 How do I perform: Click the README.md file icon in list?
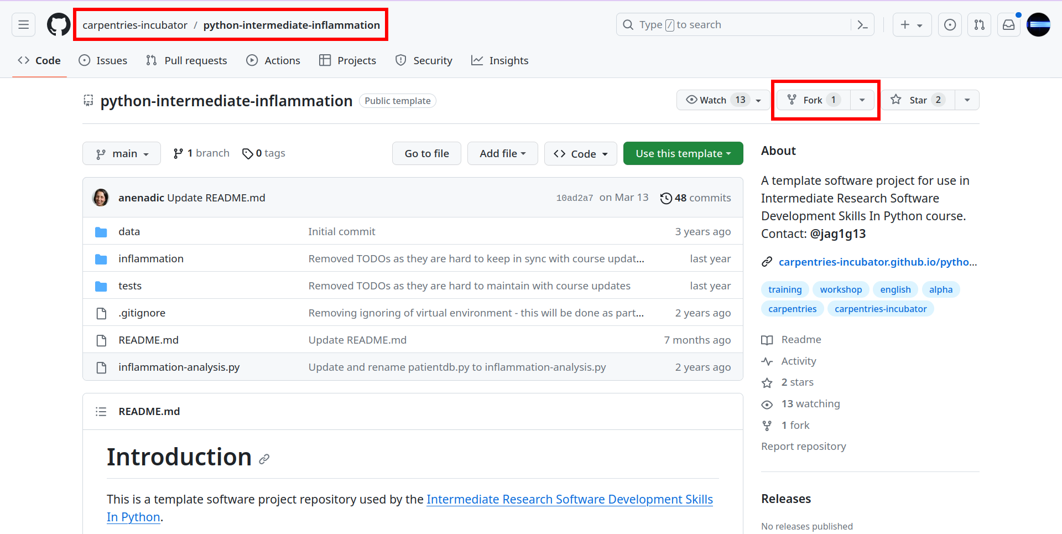pos(101,340)
